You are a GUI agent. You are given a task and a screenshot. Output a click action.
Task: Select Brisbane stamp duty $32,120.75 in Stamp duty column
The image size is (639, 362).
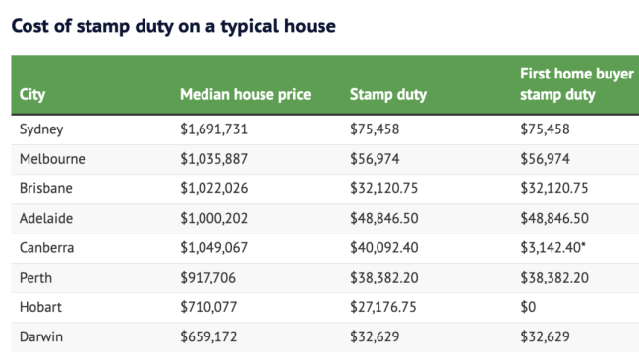(383, 188)
